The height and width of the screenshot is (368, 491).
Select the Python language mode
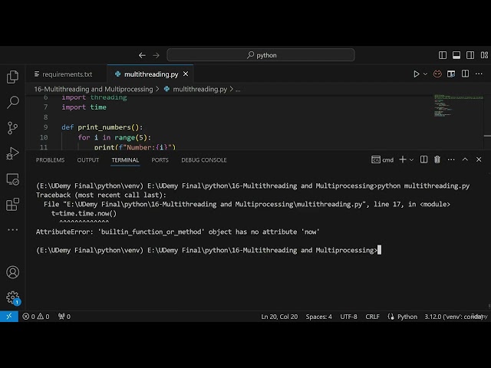407,317
